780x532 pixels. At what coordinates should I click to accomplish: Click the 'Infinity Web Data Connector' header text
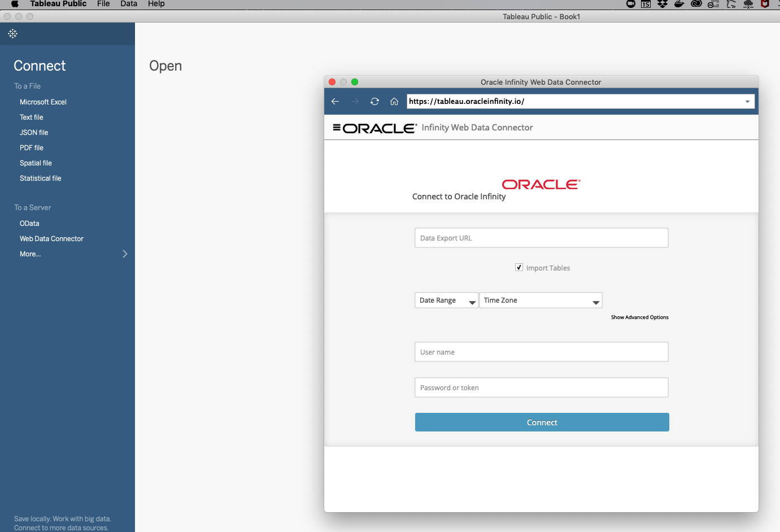coord(477,128)
